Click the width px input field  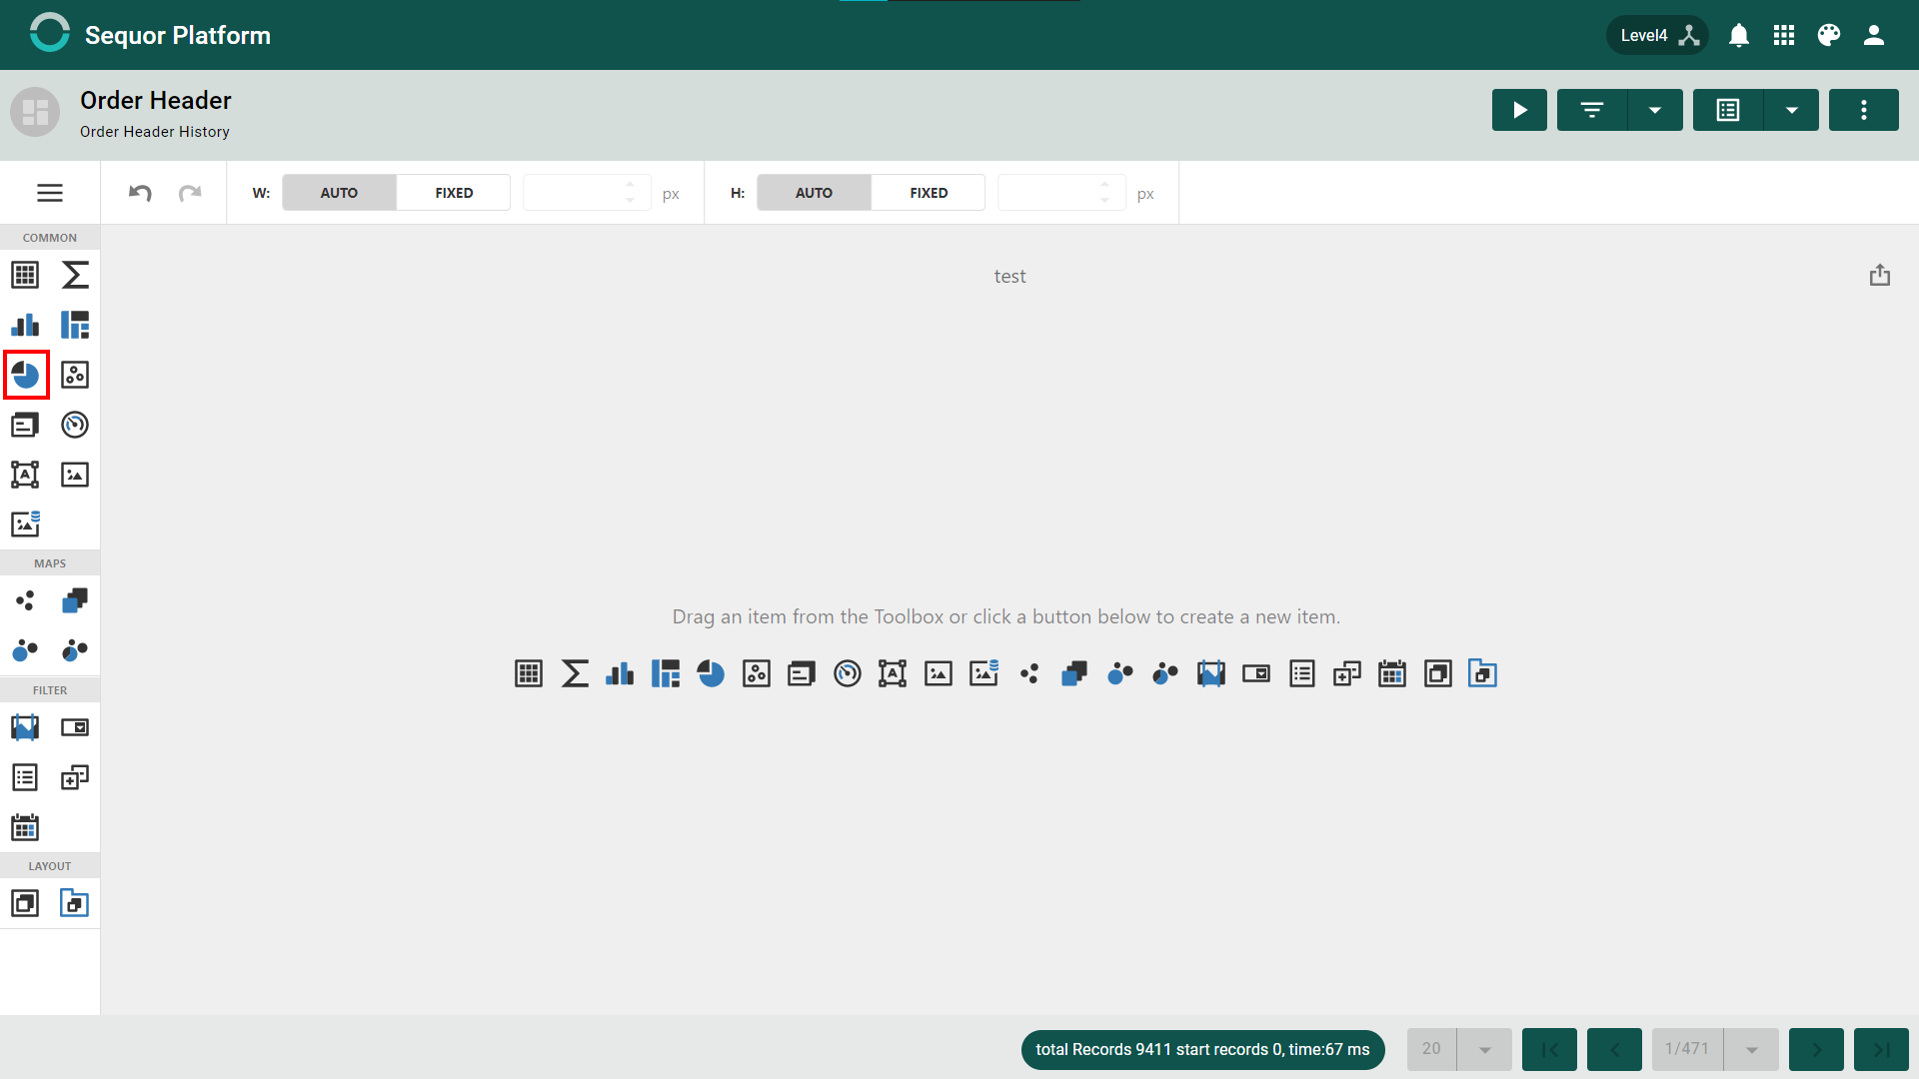587,193
